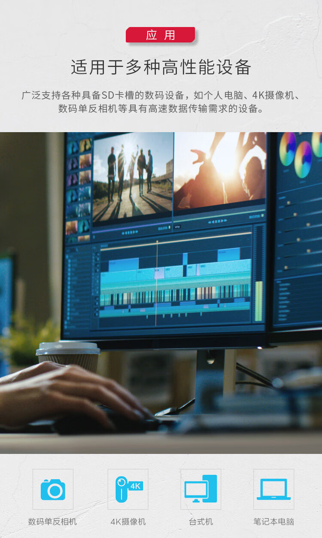Click the heading 适用于多种高性能设备

pos(161,67)
